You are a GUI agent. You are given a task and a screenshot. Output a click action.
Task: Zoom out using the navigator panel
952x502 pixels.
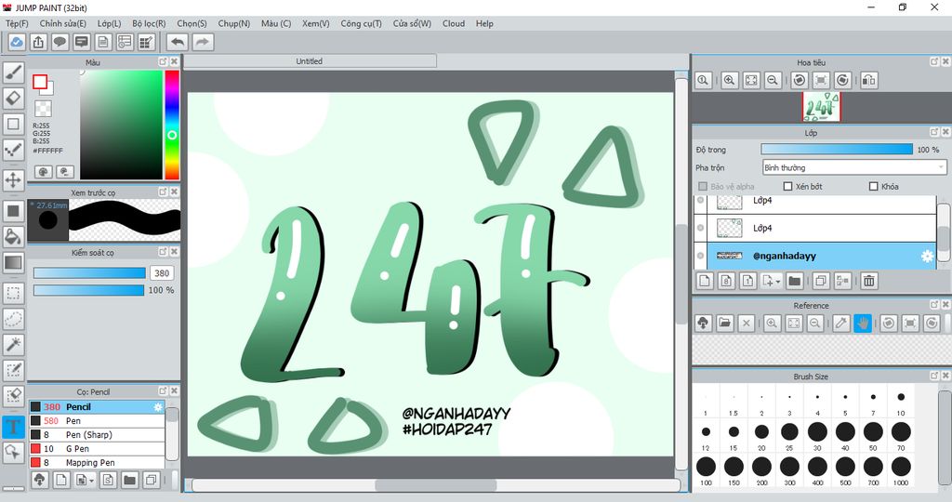click(773, 80)
